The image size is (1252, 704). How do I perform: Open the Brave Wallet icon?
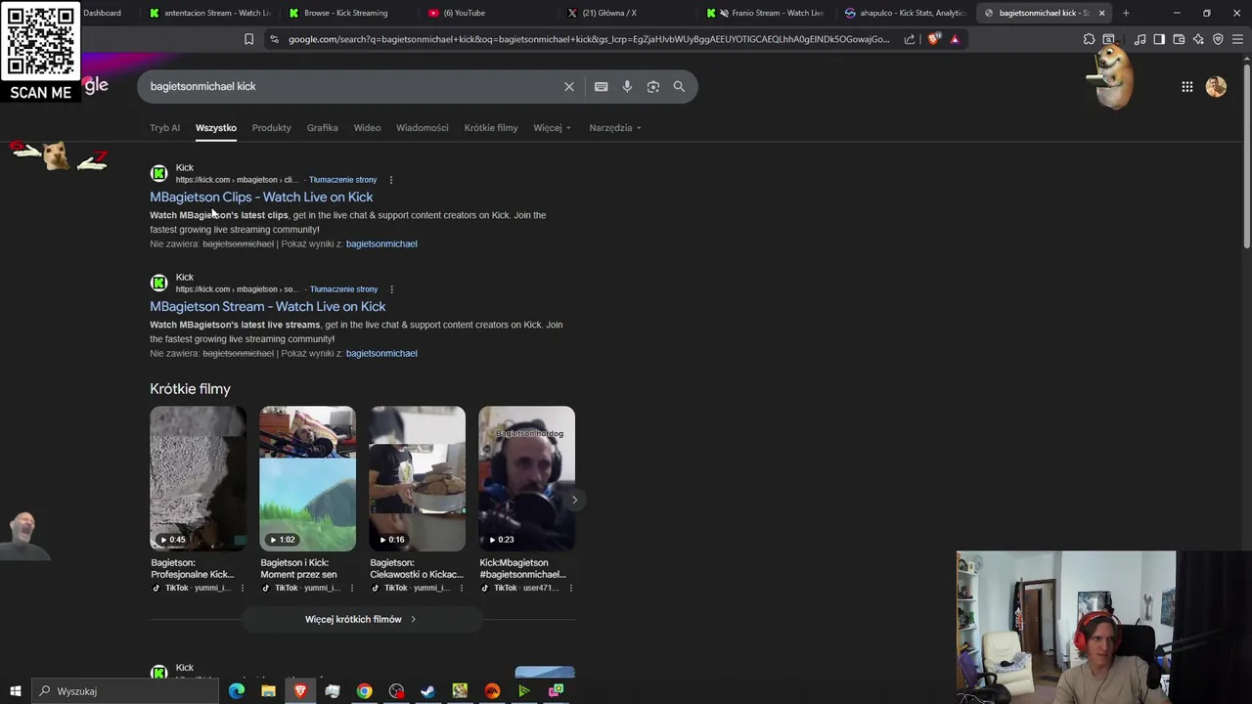(x=1179, y=39)
